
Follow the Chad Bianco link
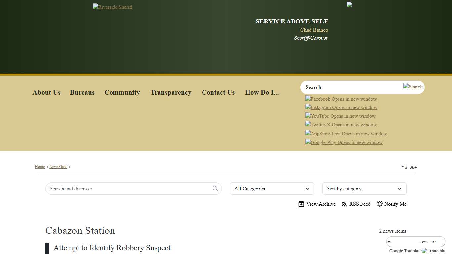tap(314, 30)
